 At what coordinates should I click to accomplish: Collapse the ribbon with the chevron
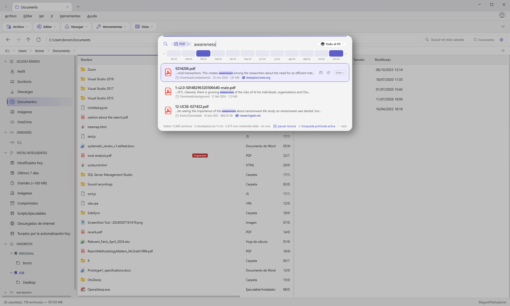pyautogui.click(x=503, y=27)
